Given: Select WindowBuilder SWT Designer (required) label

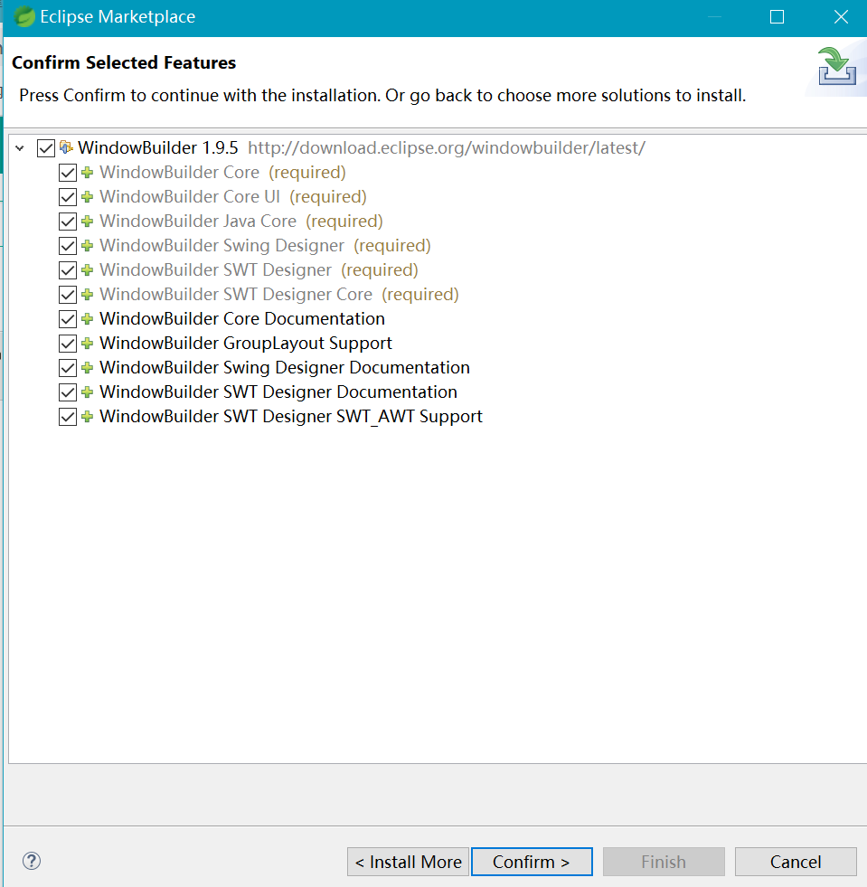Looking at the screenshot, I should click(x=259, y=269).
